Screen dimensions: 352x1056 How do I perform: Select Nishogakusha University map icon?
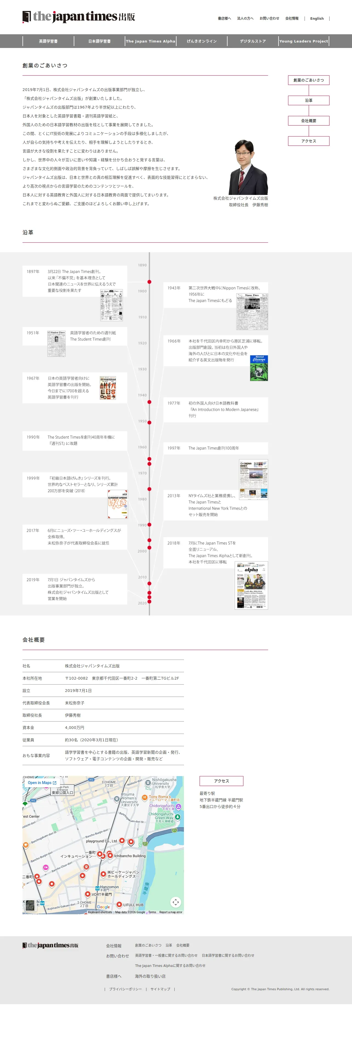pos(148,783)
